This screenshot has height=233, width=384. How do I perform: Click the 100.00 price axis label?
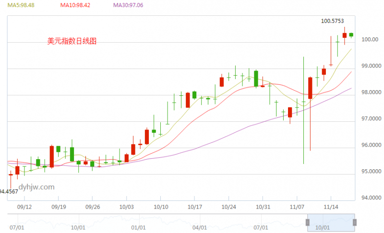[370, 39]
